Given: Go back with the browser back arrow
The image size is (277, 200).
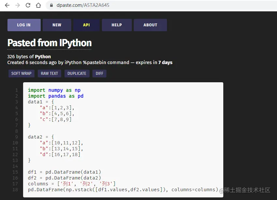Looking at the screenshot, I should pos(7,5).
